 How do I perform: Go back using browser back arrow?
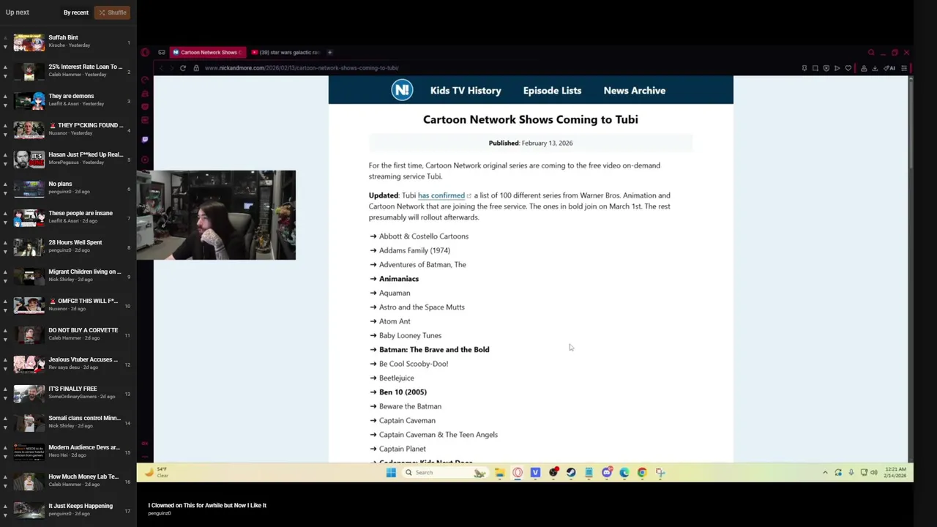click(x=161, y=68)
